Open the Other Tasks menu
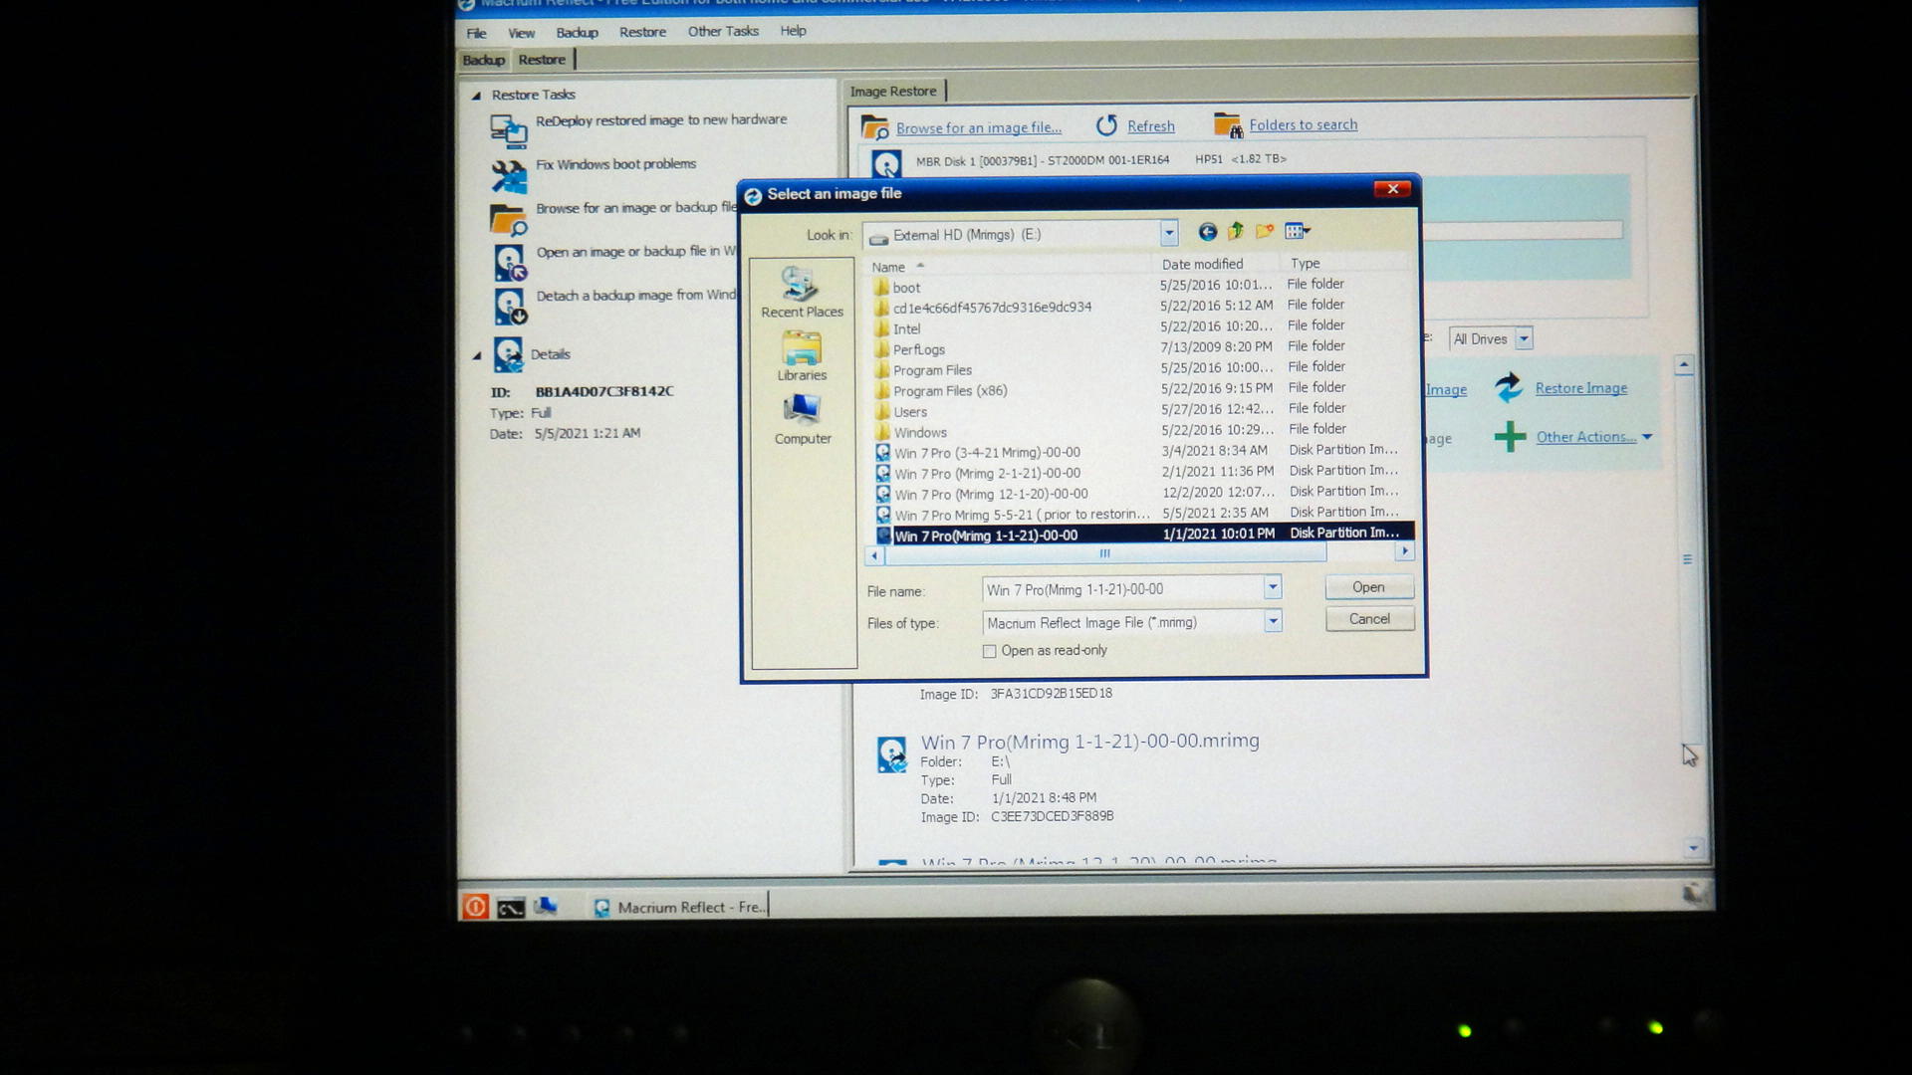The image size is (1912, 1075). click(723, 31)
